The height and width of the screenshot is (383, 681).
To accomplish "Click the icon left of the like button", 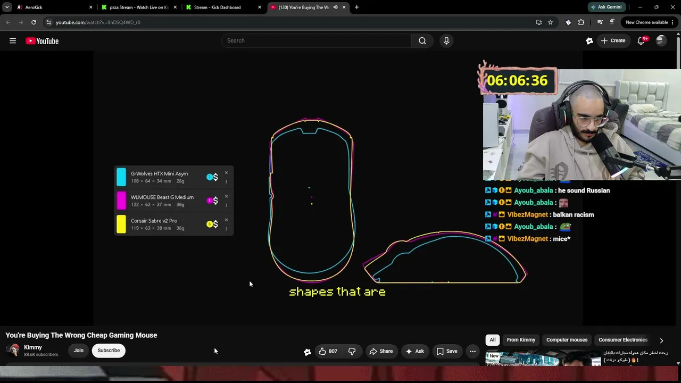I will pos(308,352).
